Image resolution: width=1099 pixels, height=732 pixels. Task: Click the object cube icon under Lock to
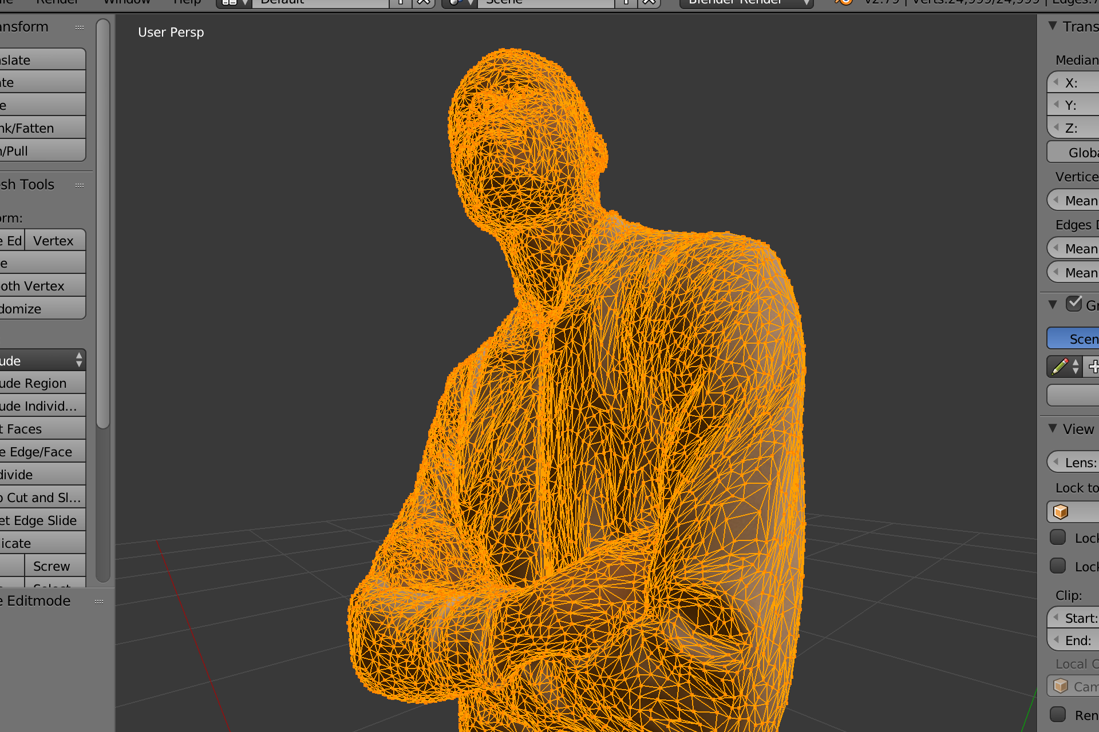[1061, 512]
